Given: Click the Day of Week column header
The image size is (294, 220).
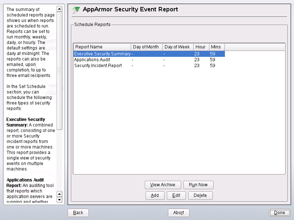Looking at the screenshot, I should coord(178,47).
